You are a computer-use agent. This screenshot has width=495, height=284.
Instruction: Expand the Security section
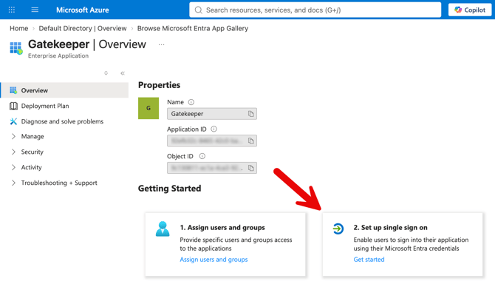pyautogui.click(x=32, y=152)
